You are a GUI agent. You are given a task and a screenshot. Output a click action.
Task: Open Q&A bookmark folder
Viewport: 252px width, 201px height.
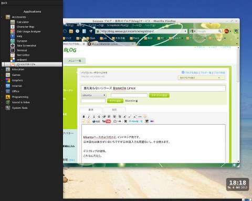click(91, 38)
